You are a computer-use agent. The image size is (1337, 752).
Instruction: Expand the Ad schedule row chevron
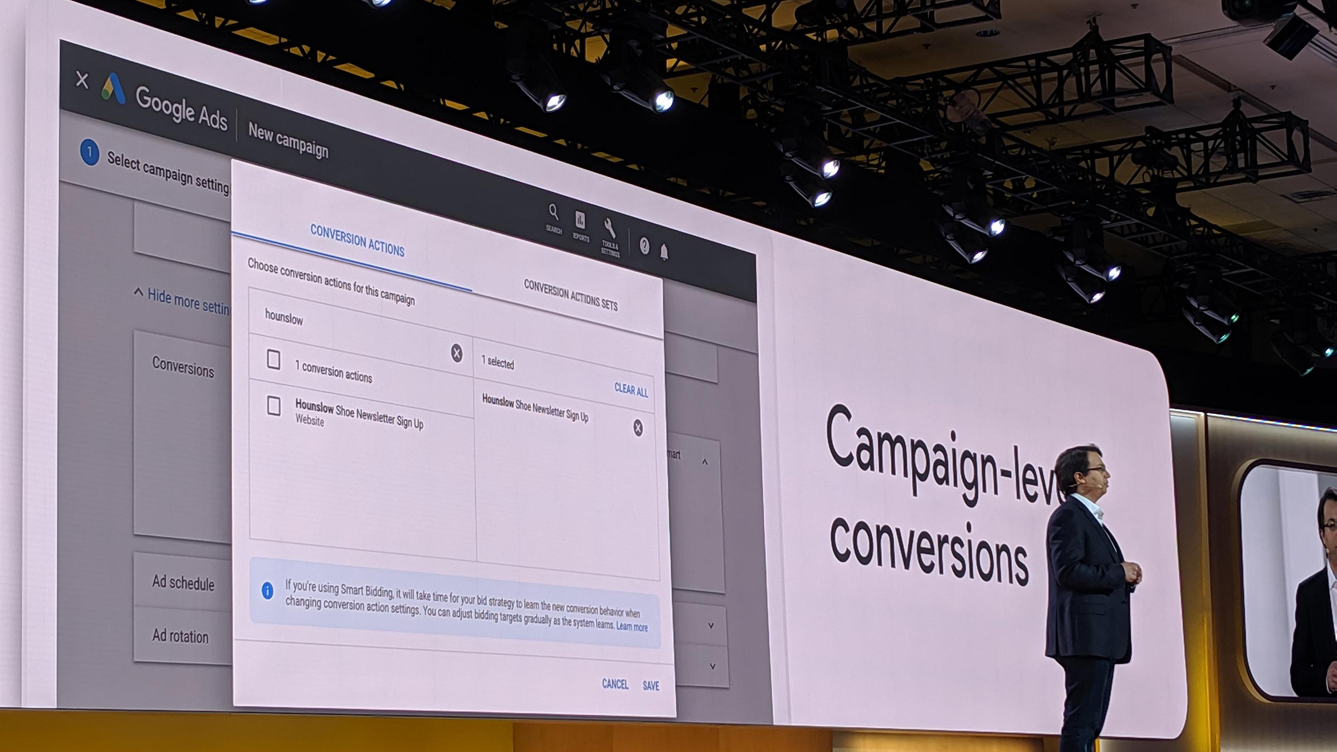[x=711, y=626]
